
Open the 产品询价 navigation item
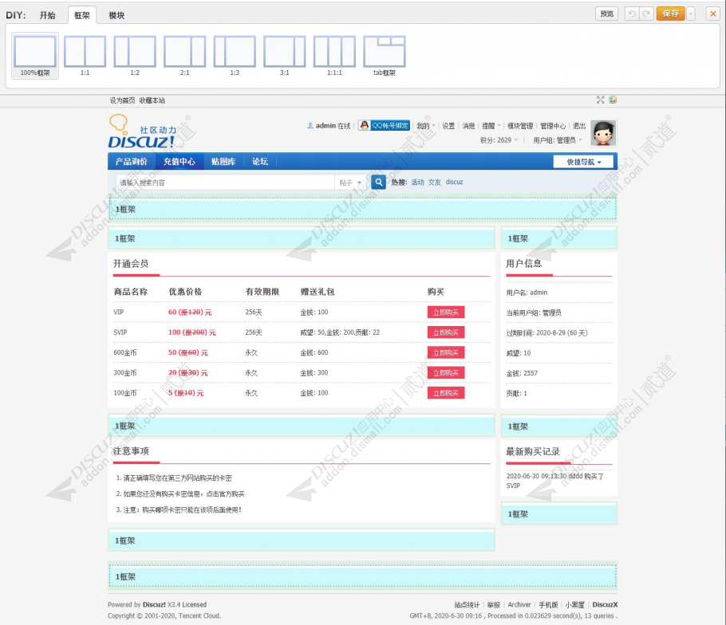click(132, 162)
